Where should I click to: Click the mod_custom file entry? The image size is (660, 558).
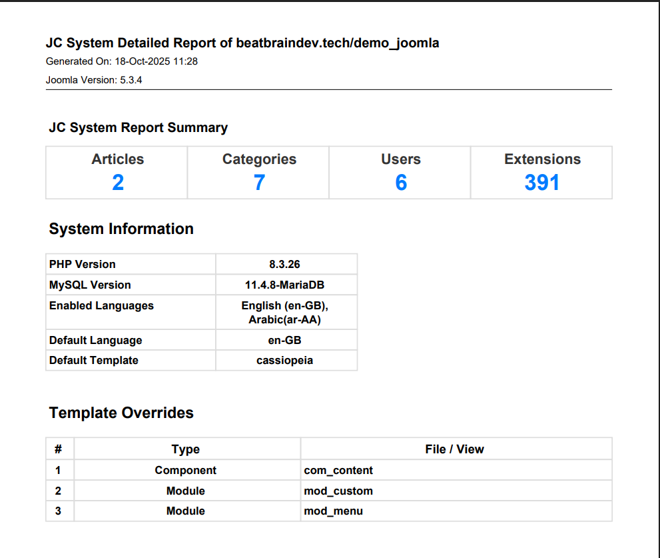pyautogui.click(x=338, y=491)
